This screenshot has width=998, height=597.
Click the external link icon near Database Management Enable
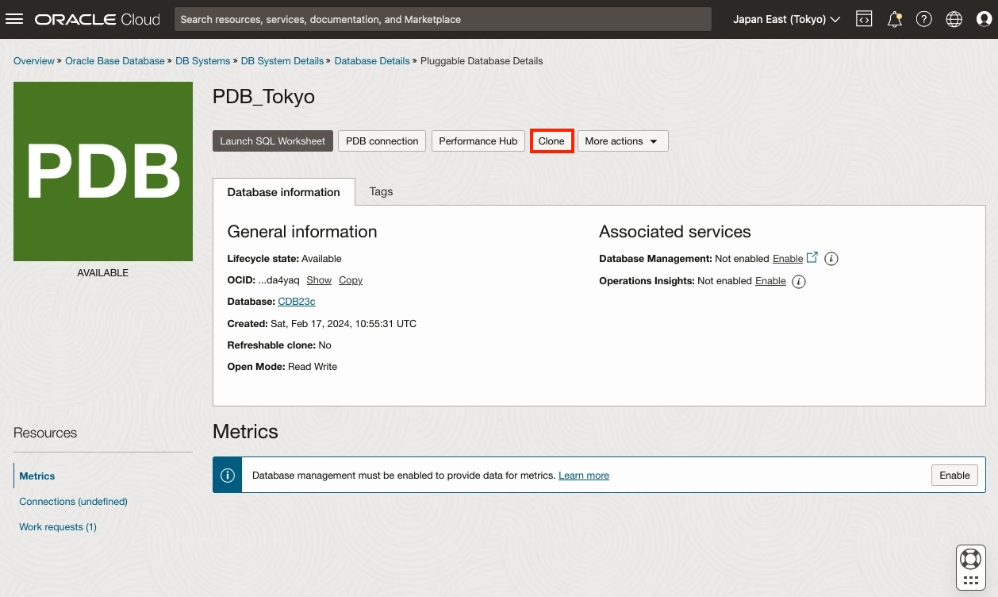[812, 257]
